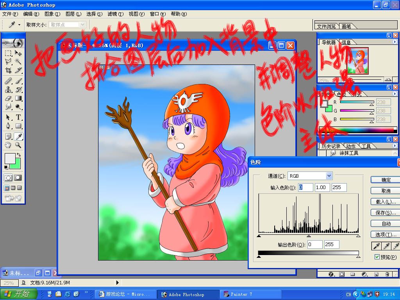Delete layer with the trash icon

coord(387,274)
